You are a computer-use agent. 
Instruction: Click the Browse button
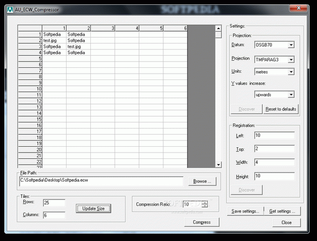(x=201, y=181)
